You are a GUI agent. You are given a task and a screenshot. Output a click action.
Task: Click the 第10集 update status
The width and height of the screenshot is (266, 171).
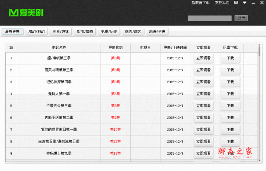(x=116, y=130)
